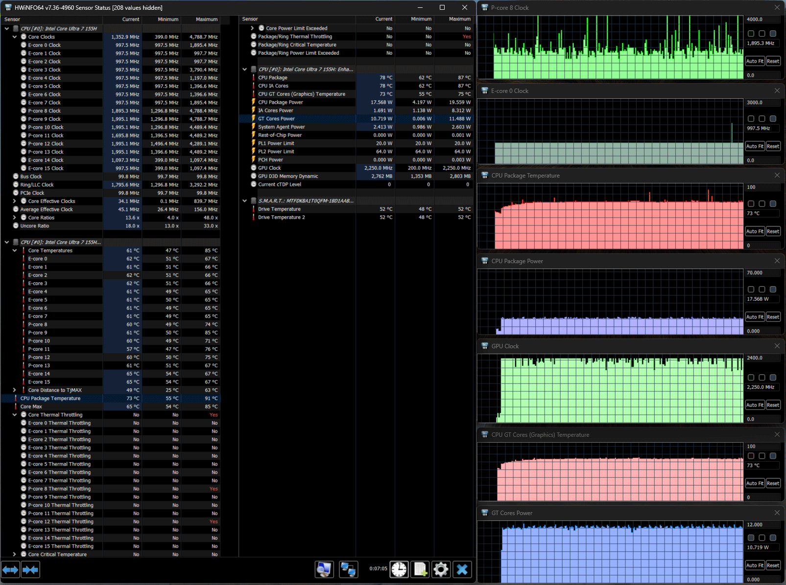Image resolution: width=786 pixels, height=585 pixels.
Task: Tick the middle checkbox in CPU Package Power graph
Action: 762,290
